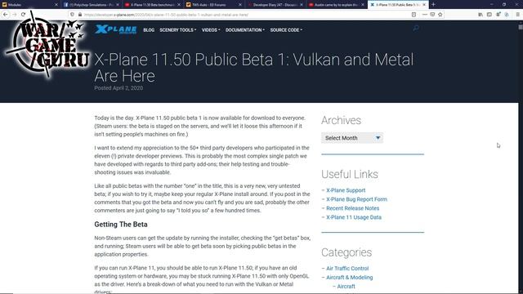Bookmark this page with the star icon
This screenshot has height=294, width=523.
coord(440,15)
